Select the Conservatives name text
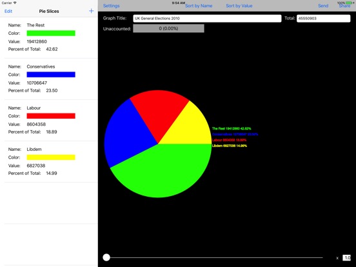This screenshot has width=356, height=267. [41, 66]
